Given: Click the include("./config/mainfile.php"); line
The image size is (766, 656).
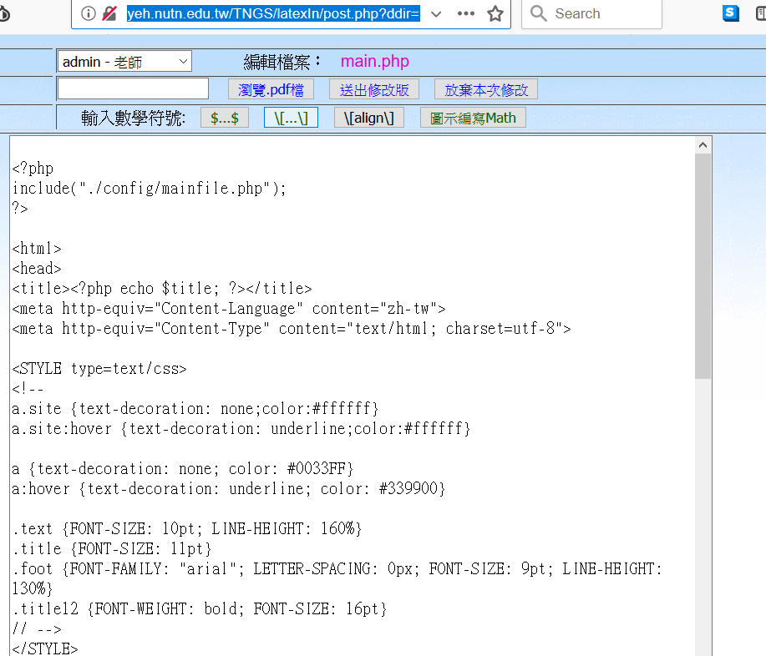Looking at the screenshot, I should [149, 189].
